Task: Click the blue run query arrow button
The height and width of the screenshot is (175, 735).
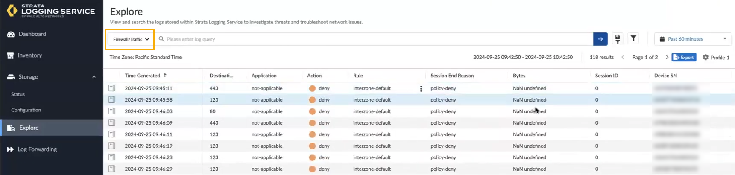Action: (600, 39)
